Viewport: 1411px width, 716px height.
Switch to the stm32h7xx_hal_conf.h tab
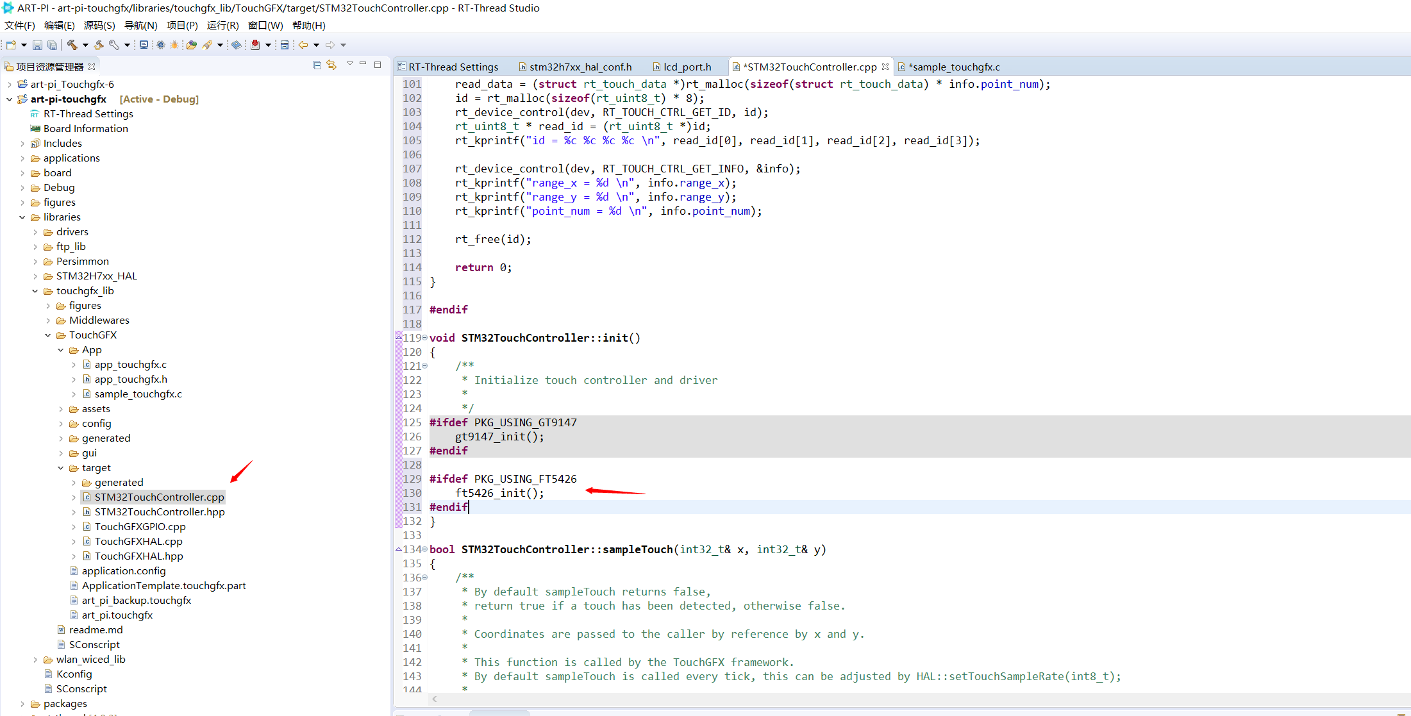click(x=576, y=67)
